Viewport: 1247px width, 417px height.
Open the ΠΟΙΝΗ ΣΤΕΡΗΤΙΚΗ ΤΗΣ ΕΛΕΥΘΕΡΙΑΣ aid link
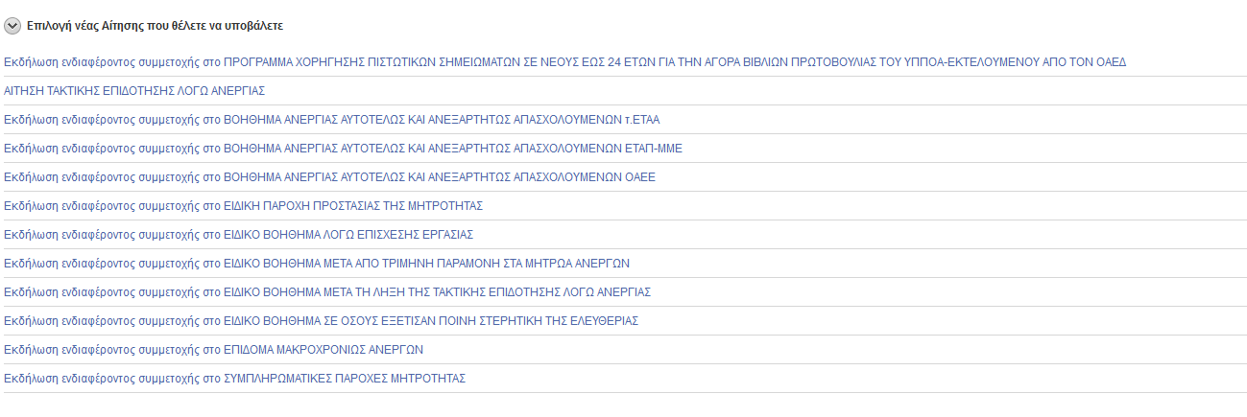(321, 320)
